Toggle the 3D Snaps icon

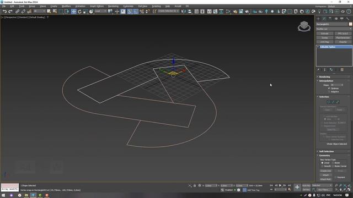pos(130,12)
